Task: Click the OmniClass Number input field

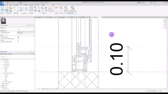Action: click(x=26, y=32)
